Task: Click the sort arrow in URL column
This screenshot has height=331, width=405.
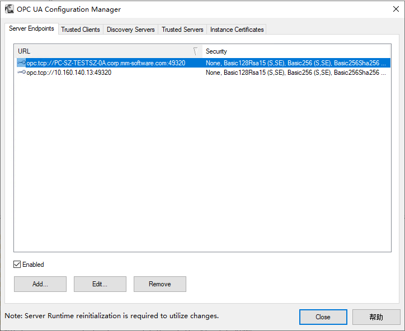Action: click(195, 51)
